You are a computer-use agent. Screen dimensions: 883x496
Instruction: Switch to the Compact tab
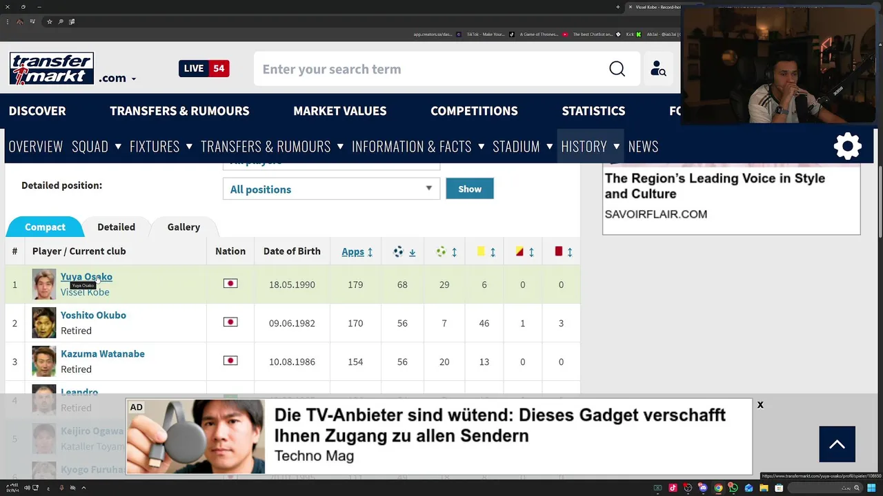(45, 227)
